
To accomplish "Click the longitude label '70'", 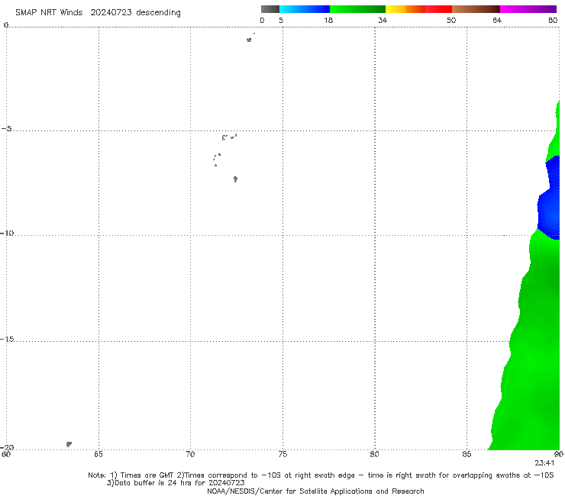I will [x=190, y=454].
